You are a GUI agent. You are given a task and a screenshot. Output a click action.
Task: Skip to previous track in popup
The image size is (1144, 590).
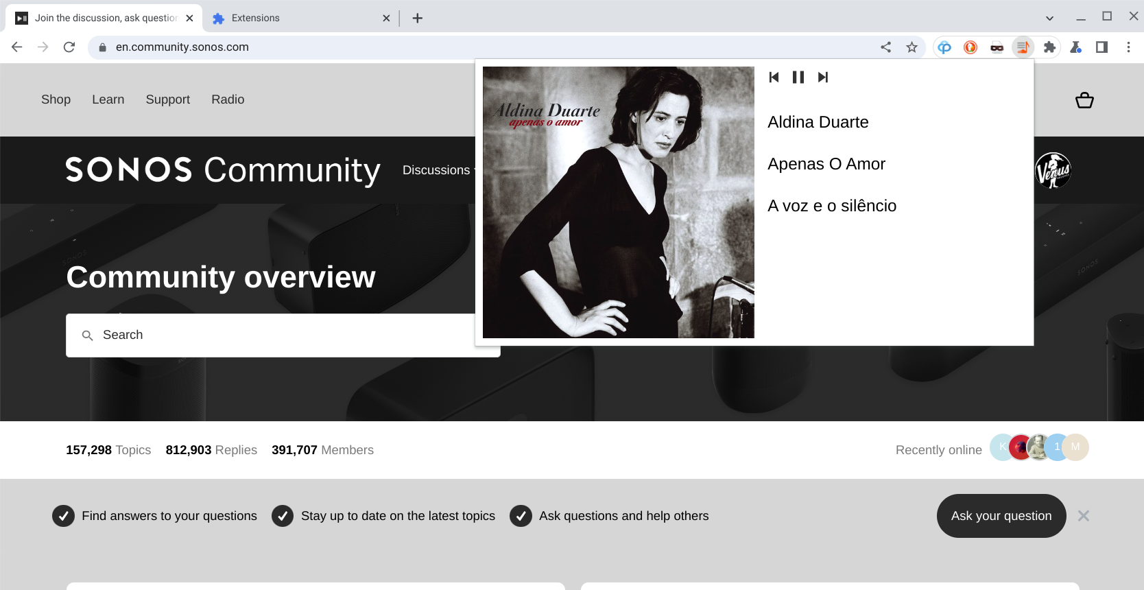click(x=774, y=77)
